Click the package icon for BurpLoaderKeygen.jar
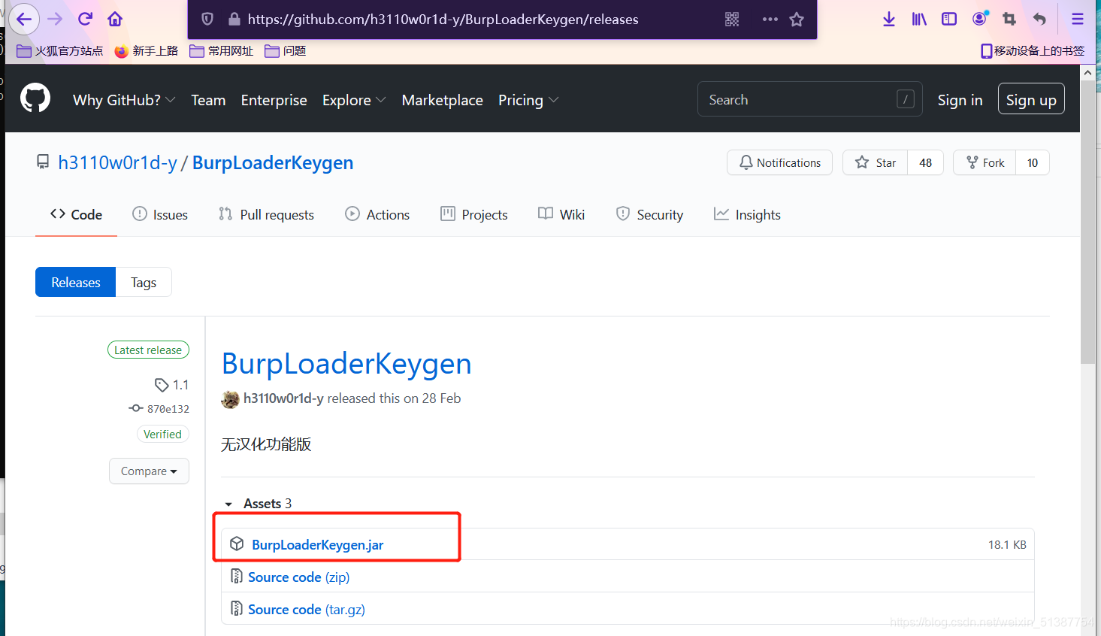 pos(237,544)
